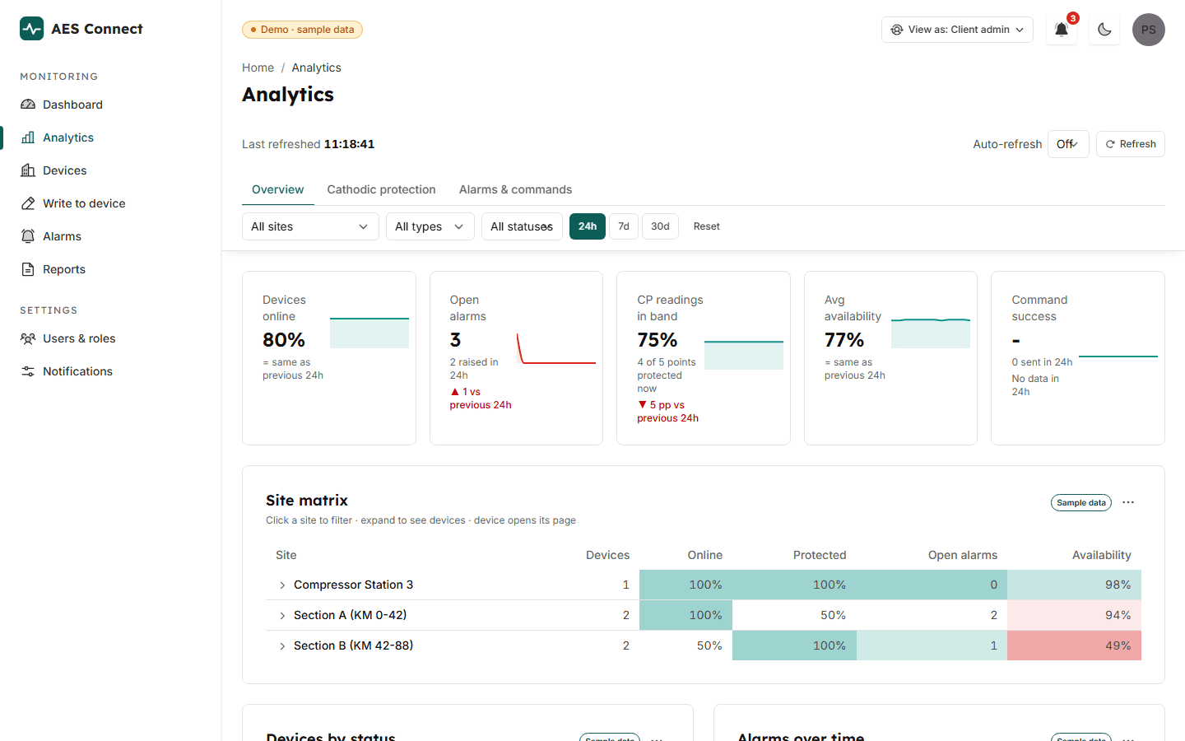Click the Demo sample data badge
1185x741 pixels.
[302, 30]
